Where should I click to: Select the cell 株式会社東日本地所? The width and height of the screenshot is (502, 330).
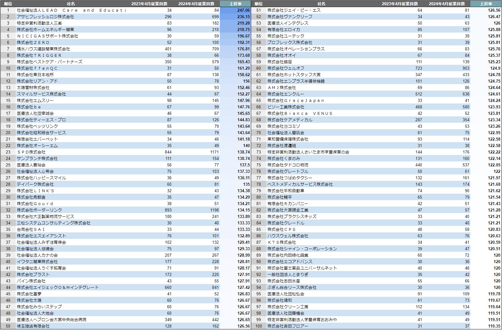coord(35,75)
